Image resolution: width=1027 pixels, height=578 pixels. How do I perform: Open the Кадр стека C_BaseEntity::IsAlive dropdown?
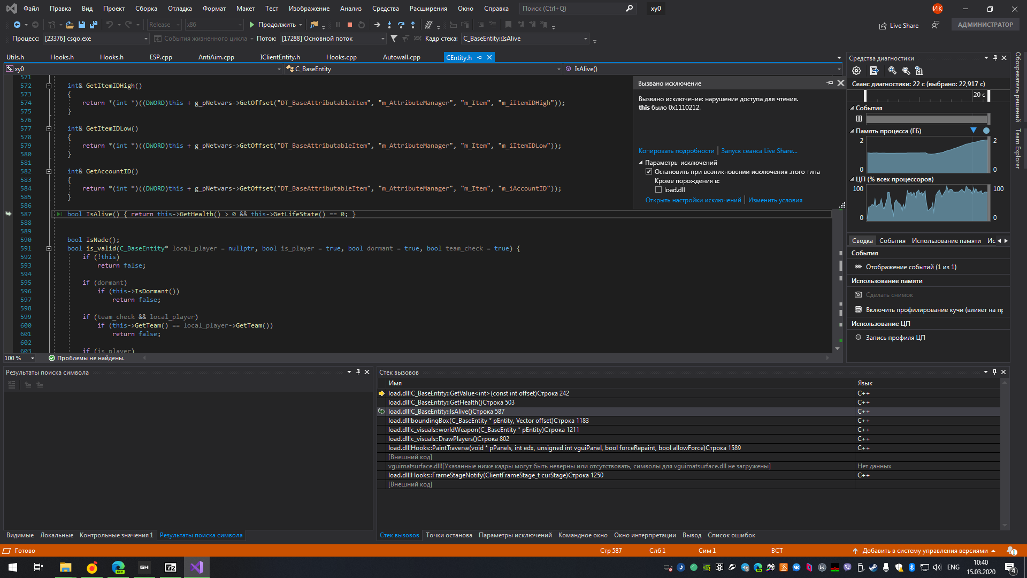click(586, 39)
